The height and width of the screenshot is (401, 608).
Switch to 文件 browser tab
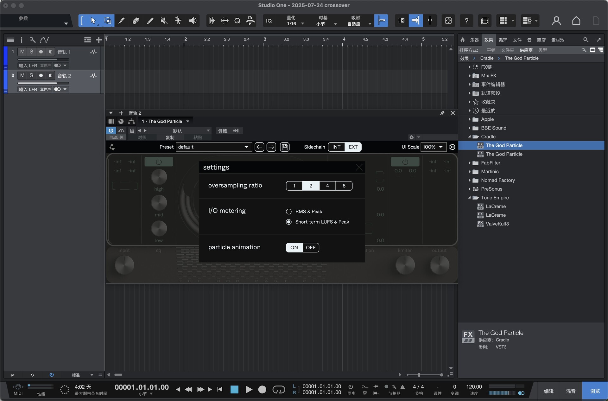pos(517,40)
